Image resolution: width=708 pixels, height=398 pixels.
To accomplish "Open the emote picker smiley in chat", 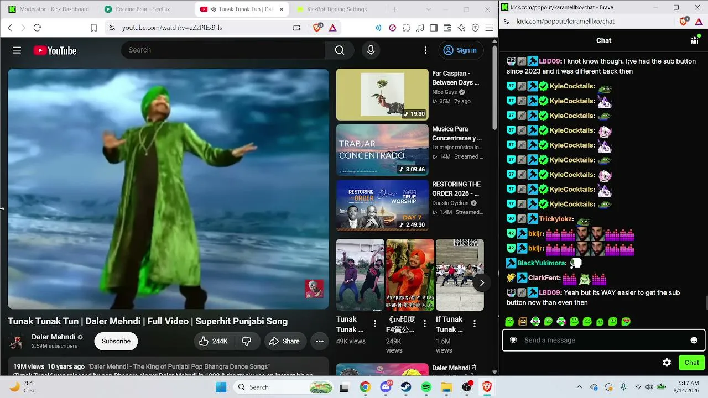I will click(x=694, y=340).
